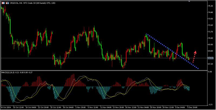Click the 74.40 price axis label
Image resolution: width=216 pixels, height=110 pixels.
pos(210,12)
